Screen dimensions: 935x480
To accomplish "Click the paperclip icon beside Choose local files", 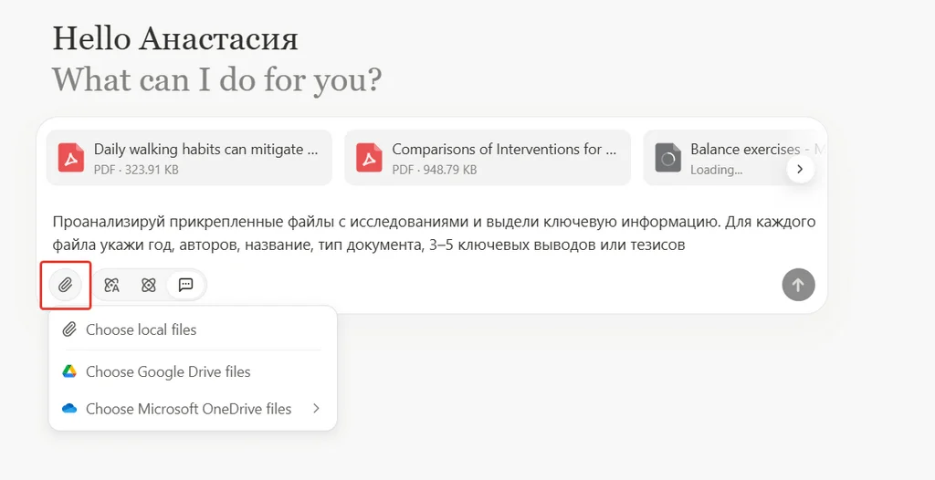I will point(69,329).
